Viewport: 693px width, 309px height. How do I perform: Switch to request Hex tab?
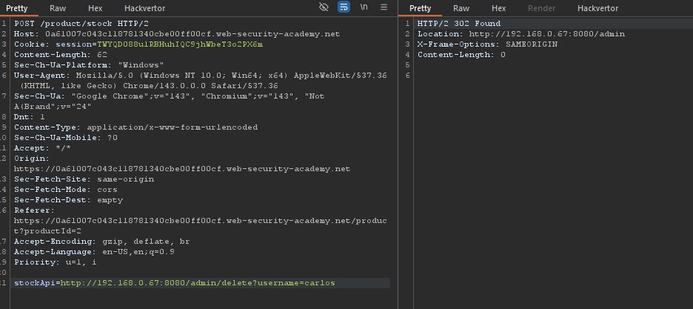(95, 8)
